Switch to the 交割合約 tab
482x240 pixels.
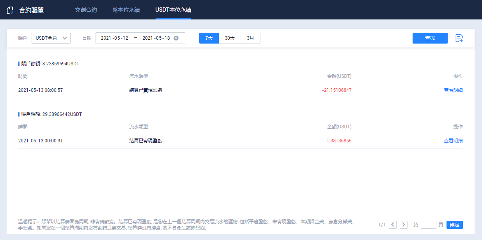point(86,10)
